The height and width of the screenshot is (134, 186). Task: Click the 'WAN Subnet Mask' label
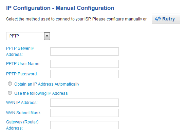pyautogui.click(x=24, y=113)
